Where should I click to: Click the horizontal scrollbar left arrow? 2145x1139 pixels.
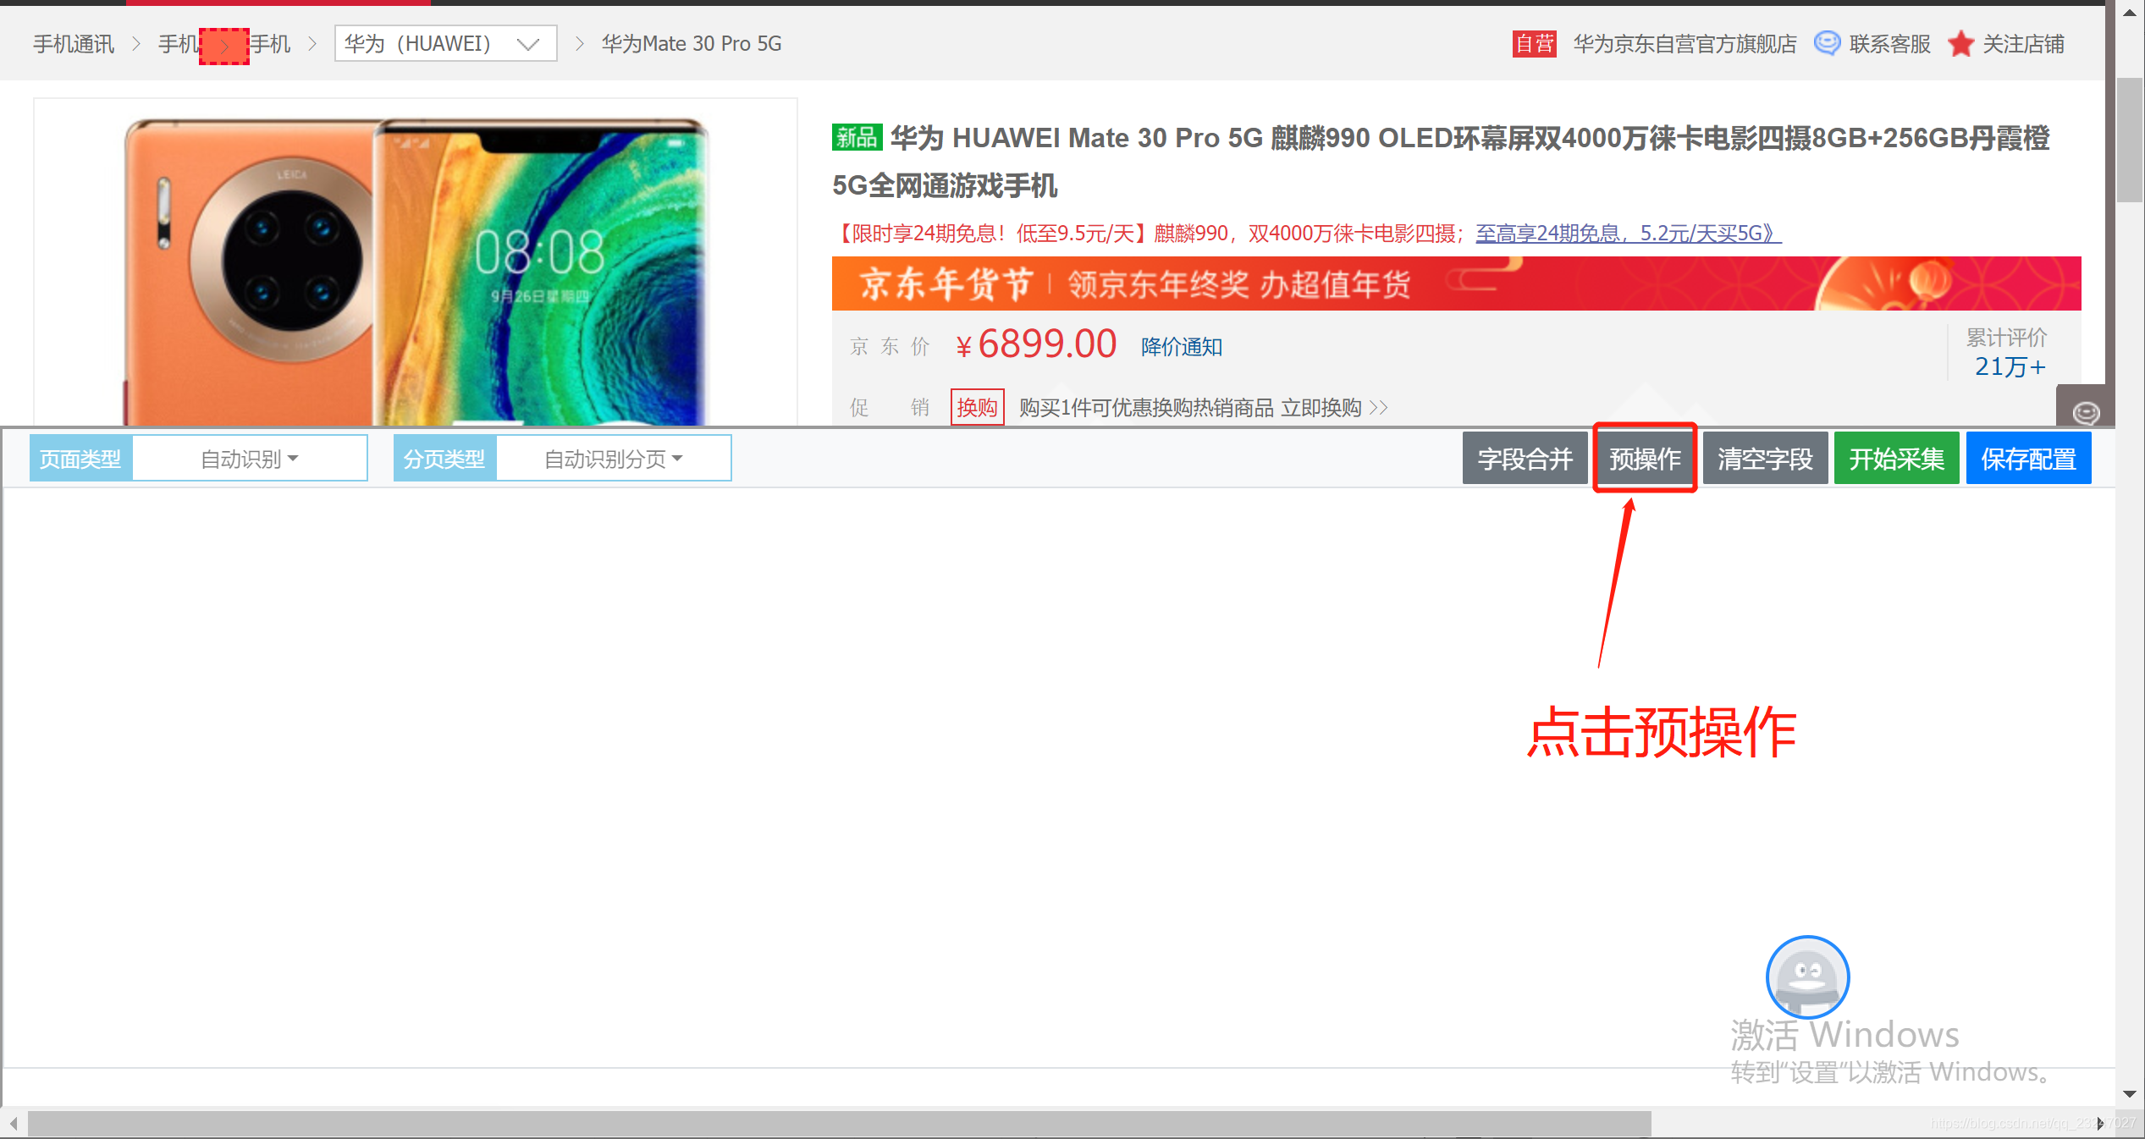(14, 1123)
